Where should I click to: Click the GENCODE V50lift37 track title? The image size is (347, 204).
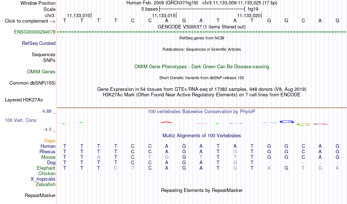point(202,27)
